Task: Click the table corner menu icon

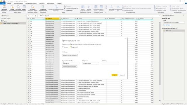Action: pos(28,19)
